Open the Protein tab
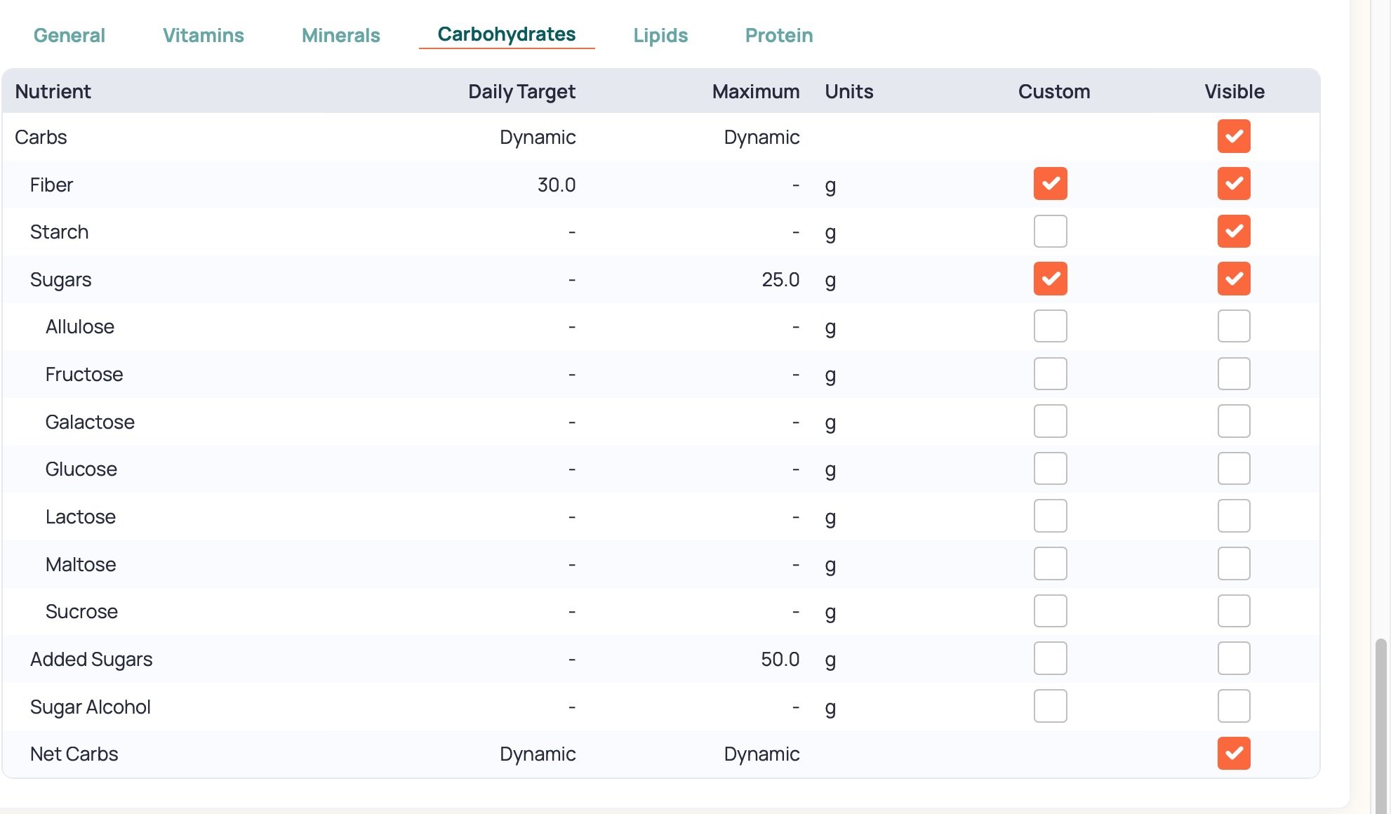The height and width of the screenshot is (814, 1391). pyautogui.click(x=778, y=35)
